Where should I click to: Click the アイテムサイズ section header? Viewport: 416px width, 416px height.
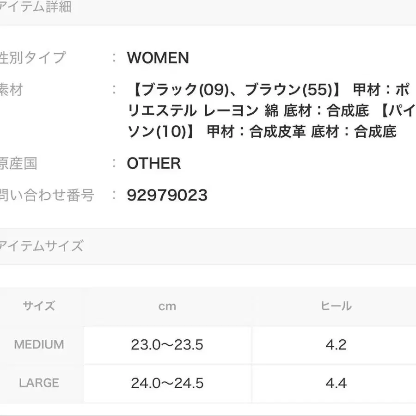[x=42, y=246]
